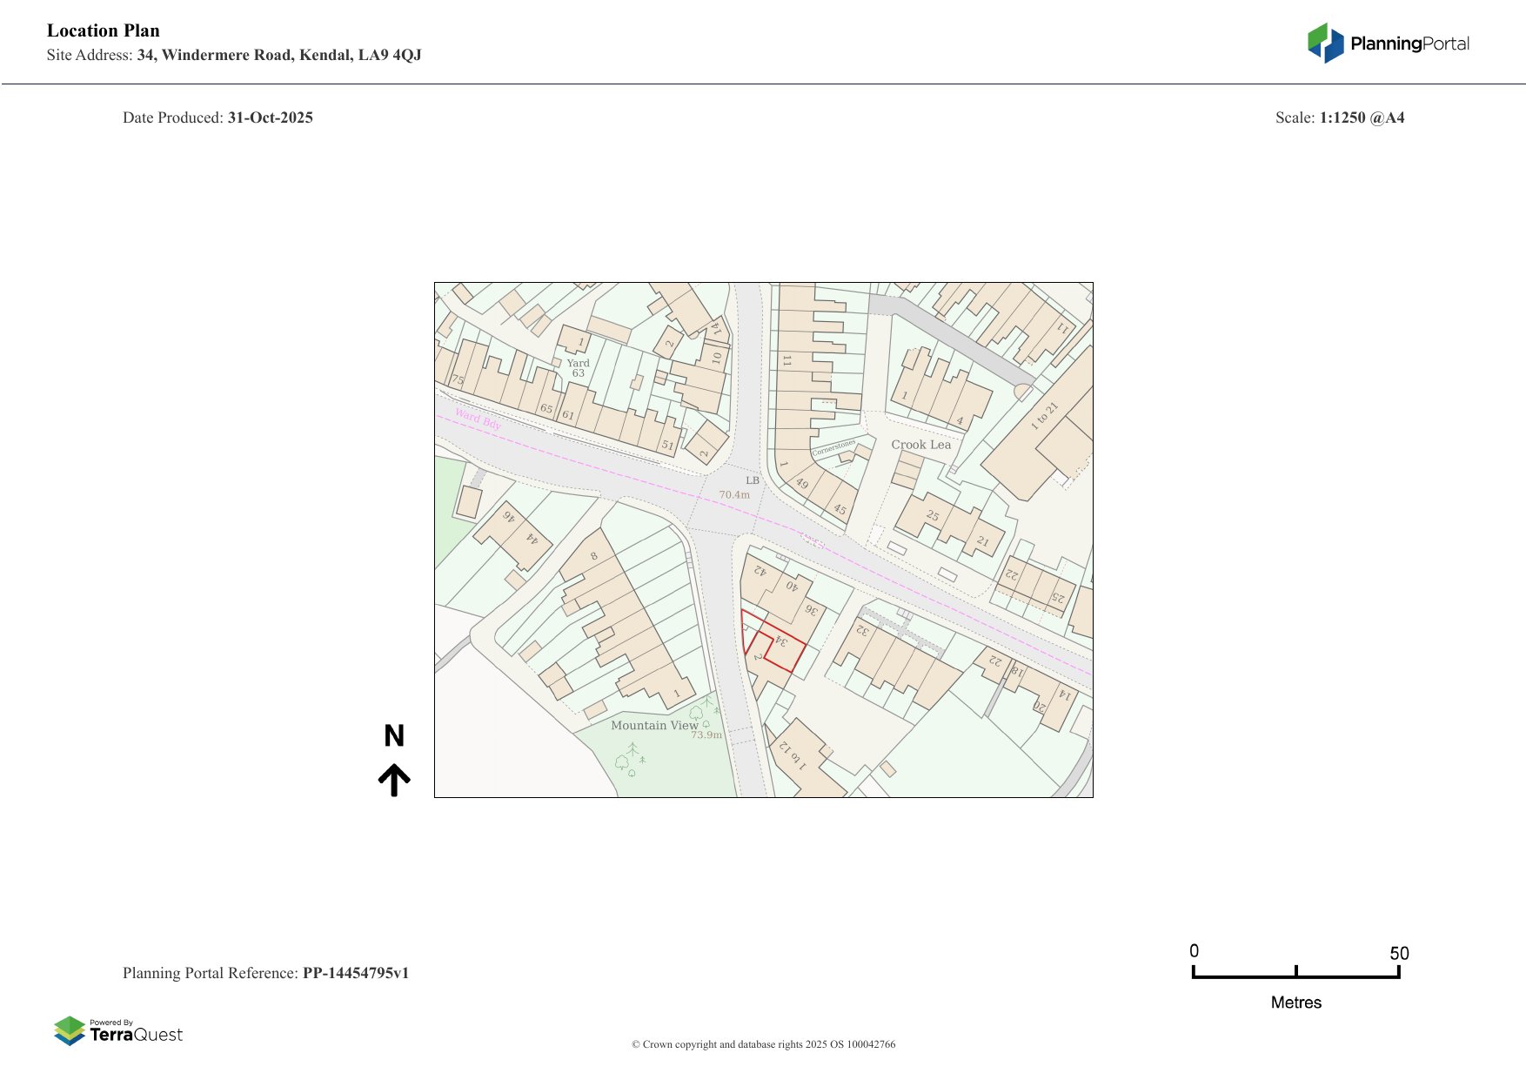1526x1080 pixels.
Task: Click the Mountain View label
Action: pyautogui.click(x=654, y=725)
